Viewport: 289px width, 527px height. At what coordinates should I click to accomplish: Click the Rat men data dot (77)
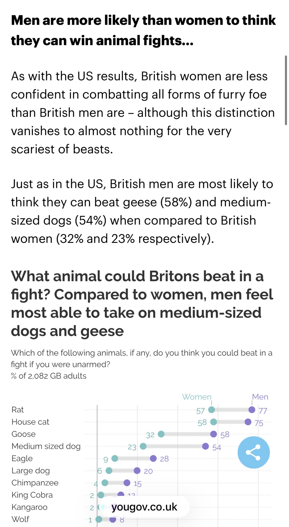pyautogui.click(x=252, y=410)
